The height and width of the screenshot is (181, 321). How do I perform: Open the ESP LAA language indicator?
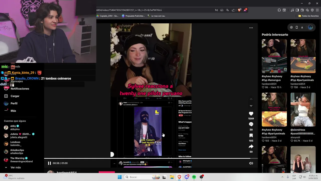point(294,177)
